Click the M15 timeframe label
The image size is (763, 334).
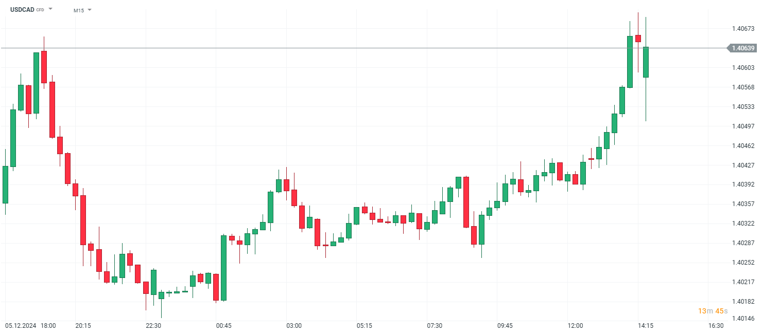click(78, 10)
